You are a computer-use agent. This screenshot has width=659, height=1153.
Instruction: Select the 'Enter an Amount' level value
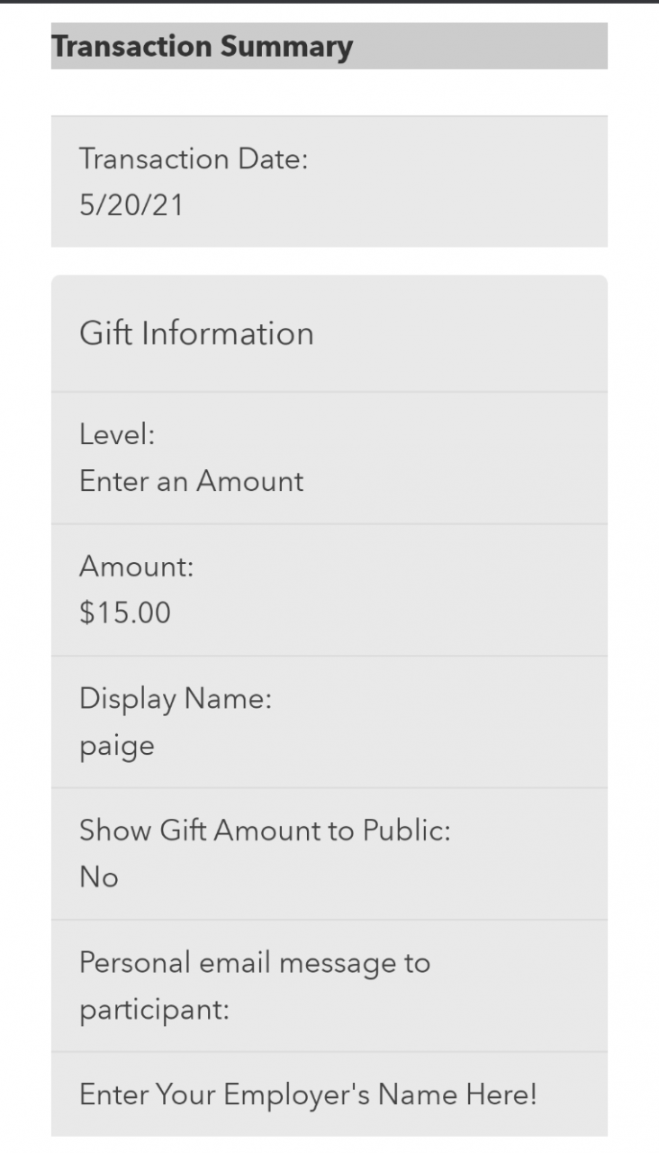191,481
